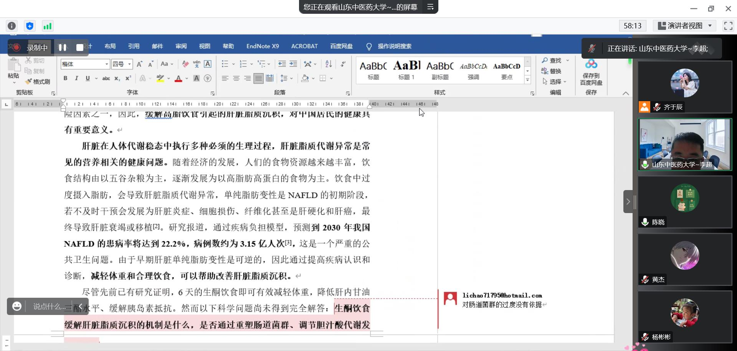Click Decrease Font Size icon
Viewport: 737px width, 351px height.
[151, 64]
